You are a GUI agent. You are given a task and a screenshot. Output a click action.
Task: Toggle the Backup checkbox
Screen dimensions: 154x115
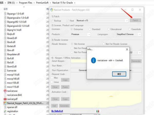52,21
